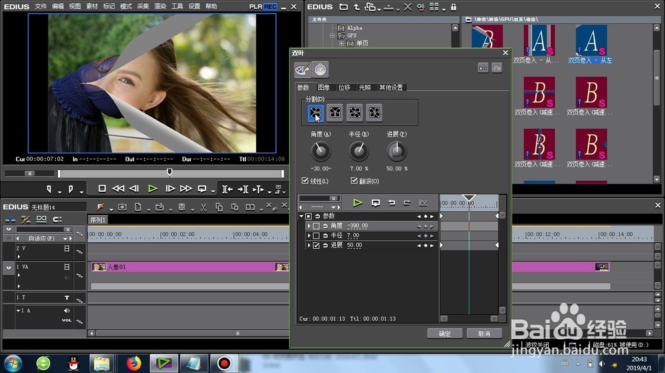The height and width of the screenshot is (373, 665).
Task: Step to next frame in the player
Action: tap(170, 188)
